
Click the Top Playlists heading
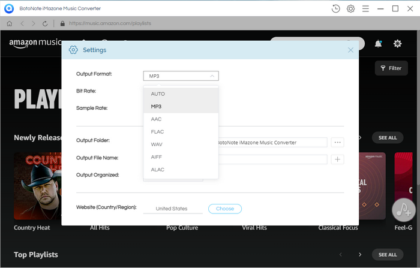tap(36, 255)
